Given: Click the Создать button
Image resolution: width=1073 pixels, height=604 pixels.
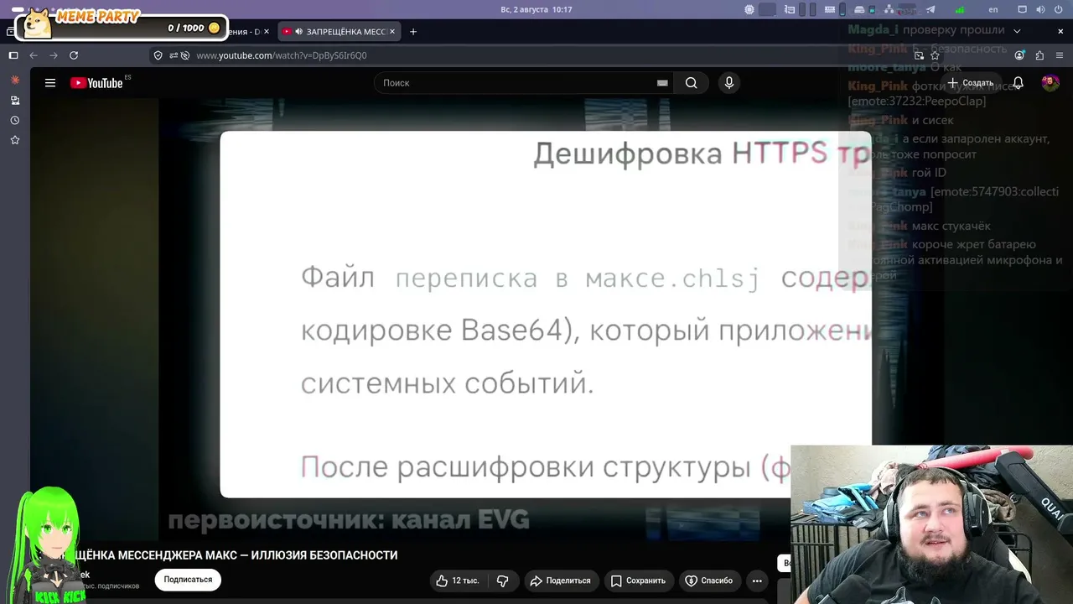Looking at the screenshot, I should tap(970, 83).
